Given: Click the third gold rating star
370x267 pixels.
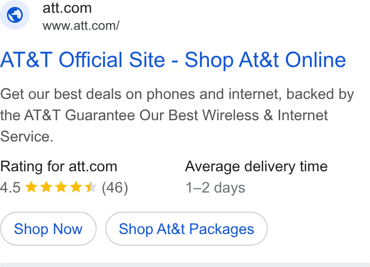Looking at the screenshot, I should point(61,187).
